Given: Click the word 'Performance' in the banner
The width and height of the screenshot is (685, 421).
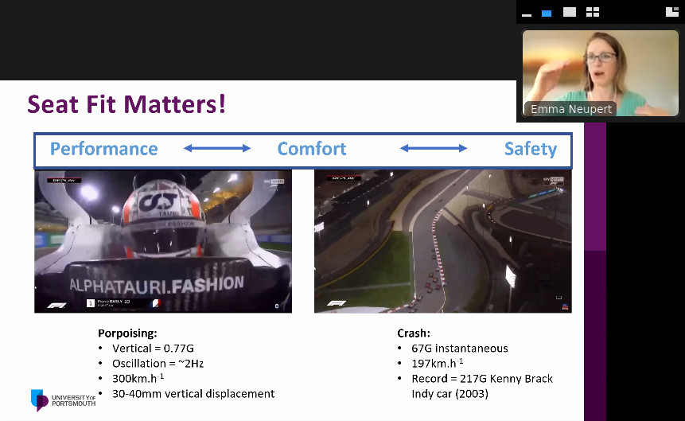Looking at the screenshot, I should pos(104,149).
